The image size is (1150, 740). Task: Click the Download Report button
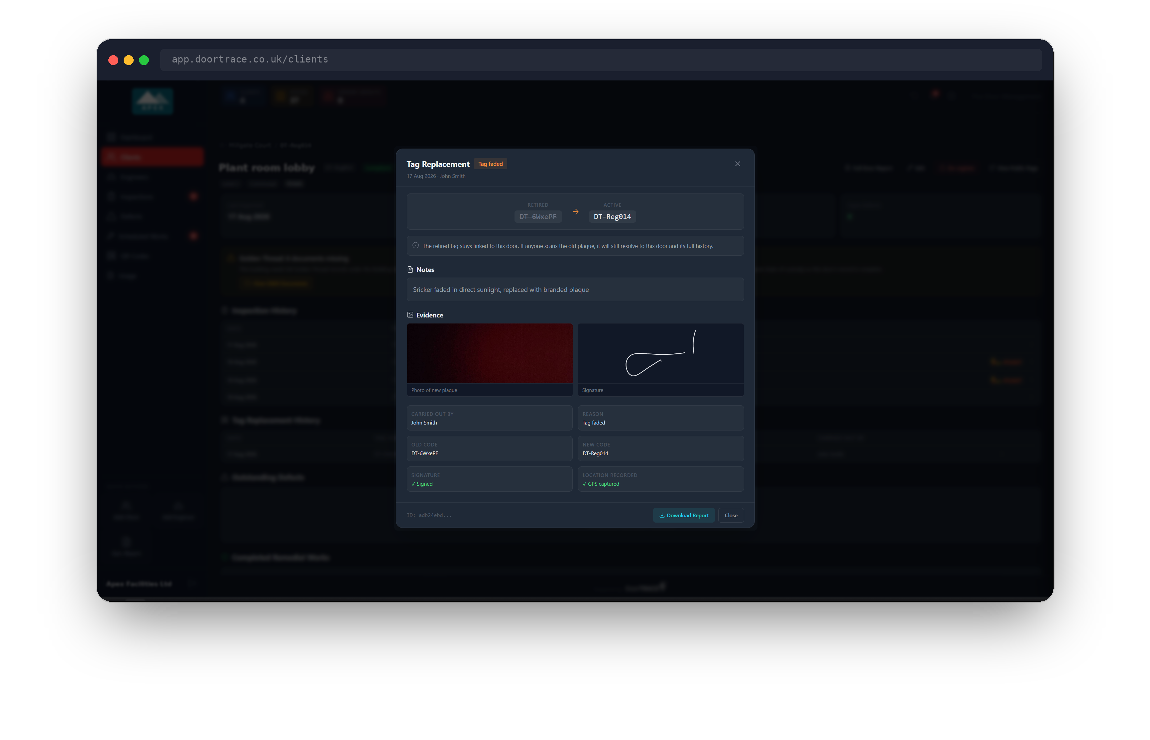(x=684, y=515)
